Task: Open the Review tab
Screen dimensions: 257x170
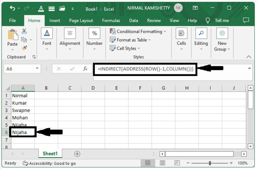Action: tap(154, 21)
